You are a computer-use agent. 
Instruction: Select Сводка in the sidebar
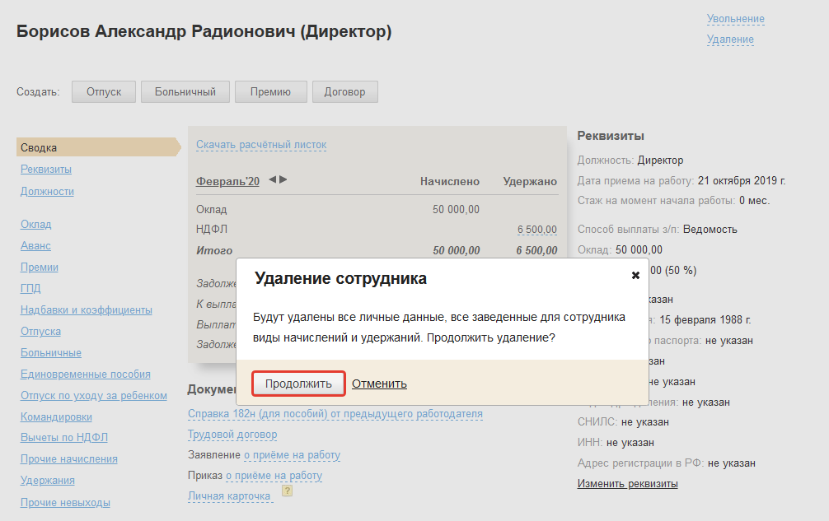click(40, 147)
